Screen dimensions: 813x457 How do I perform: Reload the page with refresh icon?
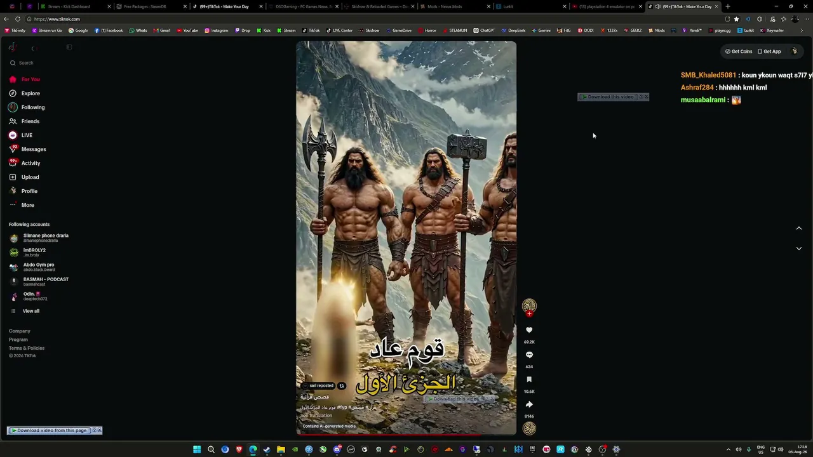[18, 19]
